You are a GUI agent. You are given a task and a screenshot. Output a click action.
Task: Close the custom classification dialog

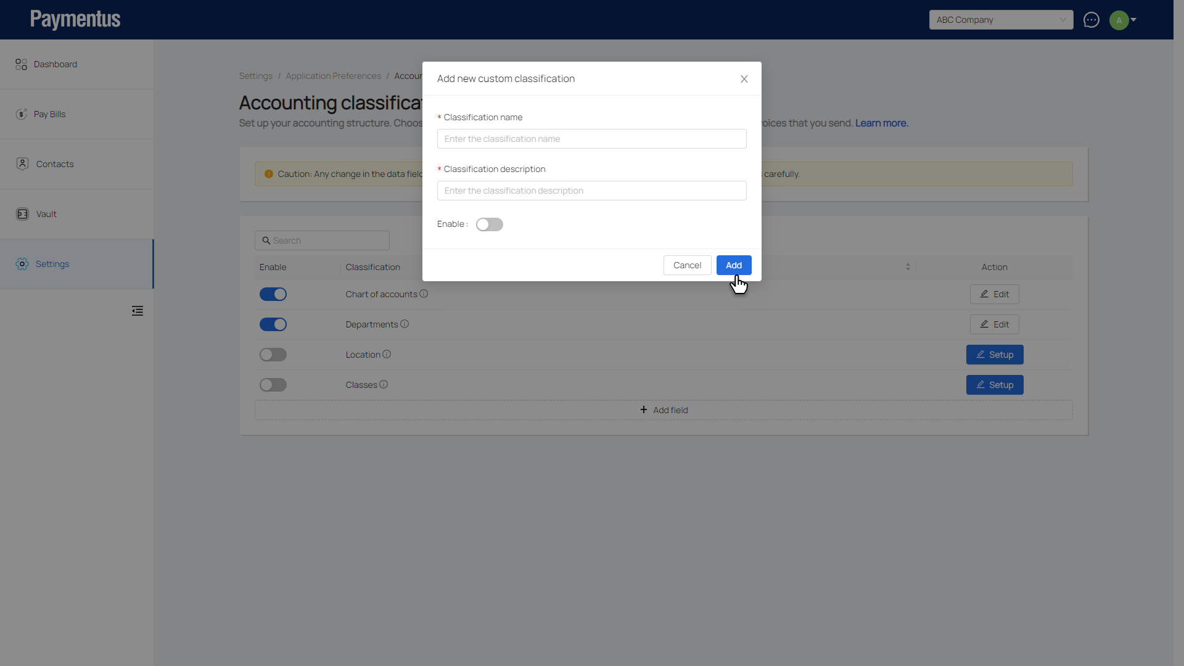pos(744,79)
